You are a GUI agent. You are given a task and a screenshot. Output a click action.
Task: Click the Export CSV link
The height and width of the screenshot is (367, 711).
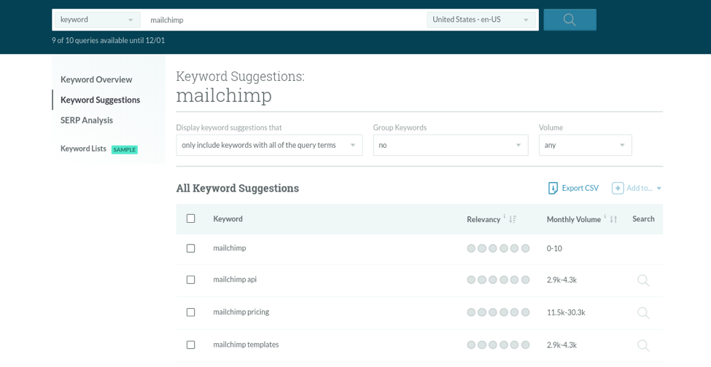[x=580, y=188]
